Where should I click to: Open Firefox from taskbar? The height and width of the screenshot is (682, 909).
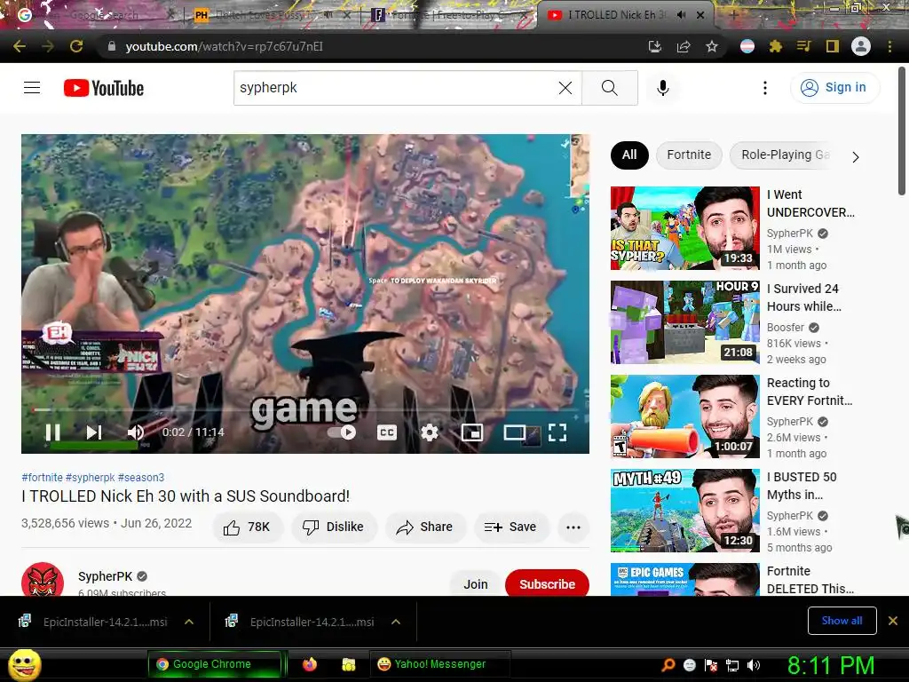310,664
